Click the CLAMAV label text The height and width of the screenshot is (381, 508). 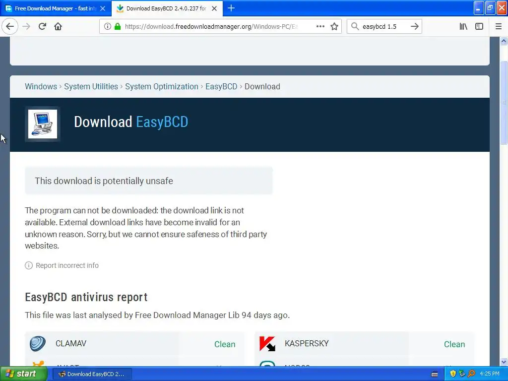pos(71,343)
